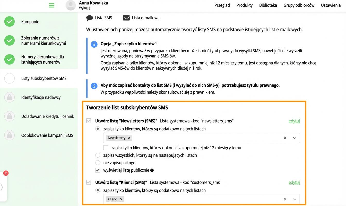Check the zakup mniej niż 12 miesięcy temu option
Screen dimensions: 346x206
(106, 148)
